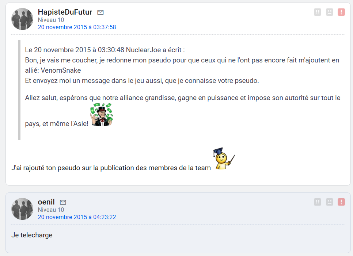Quote HapisteDuFutur's message with the quote icon
Viewport: 353px width, 256px height.
tap(318, 12)
